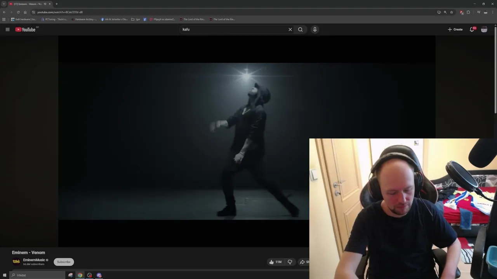Open the apps grid in bookmarks bar

pos(4,19)
